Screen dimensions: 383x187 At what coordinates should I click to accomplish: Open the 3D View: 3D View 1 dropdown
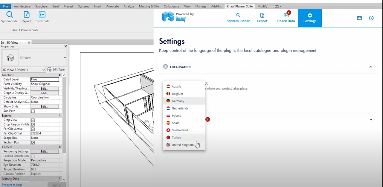(x=24, y=70)
